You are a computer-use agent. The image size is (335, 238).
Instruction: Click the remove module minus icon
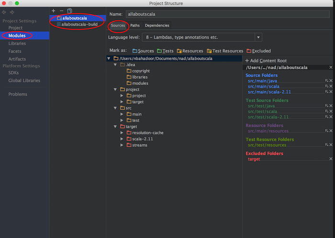(x=62, y=11)
